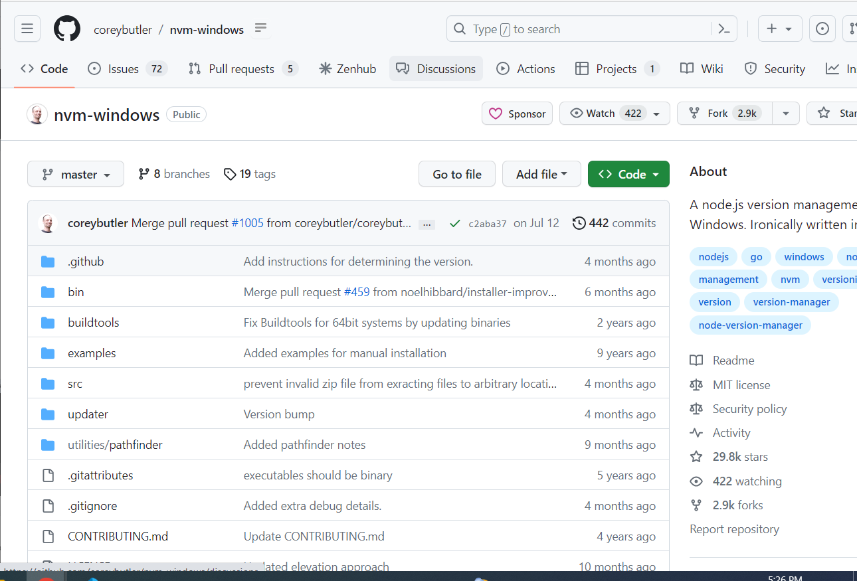
Task: Open the hamburger navigation menu
Action: (x=27, y=29)
